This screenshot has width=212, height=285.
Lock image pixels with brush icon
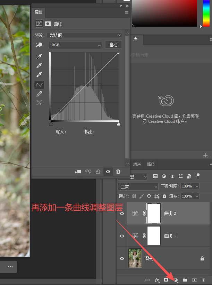coord(142,196)
